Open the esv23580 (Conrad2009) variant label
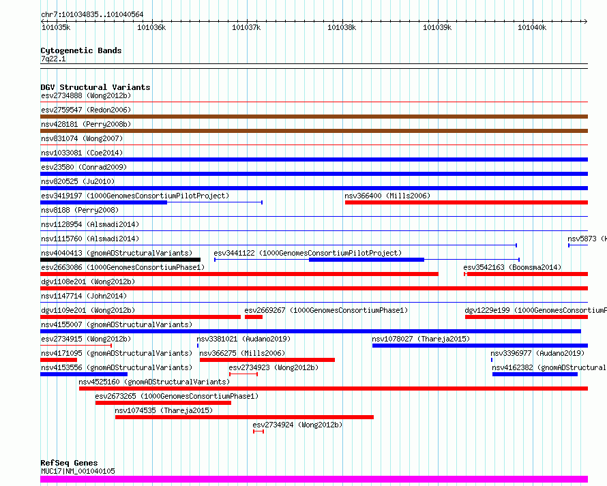 [84, 167]
